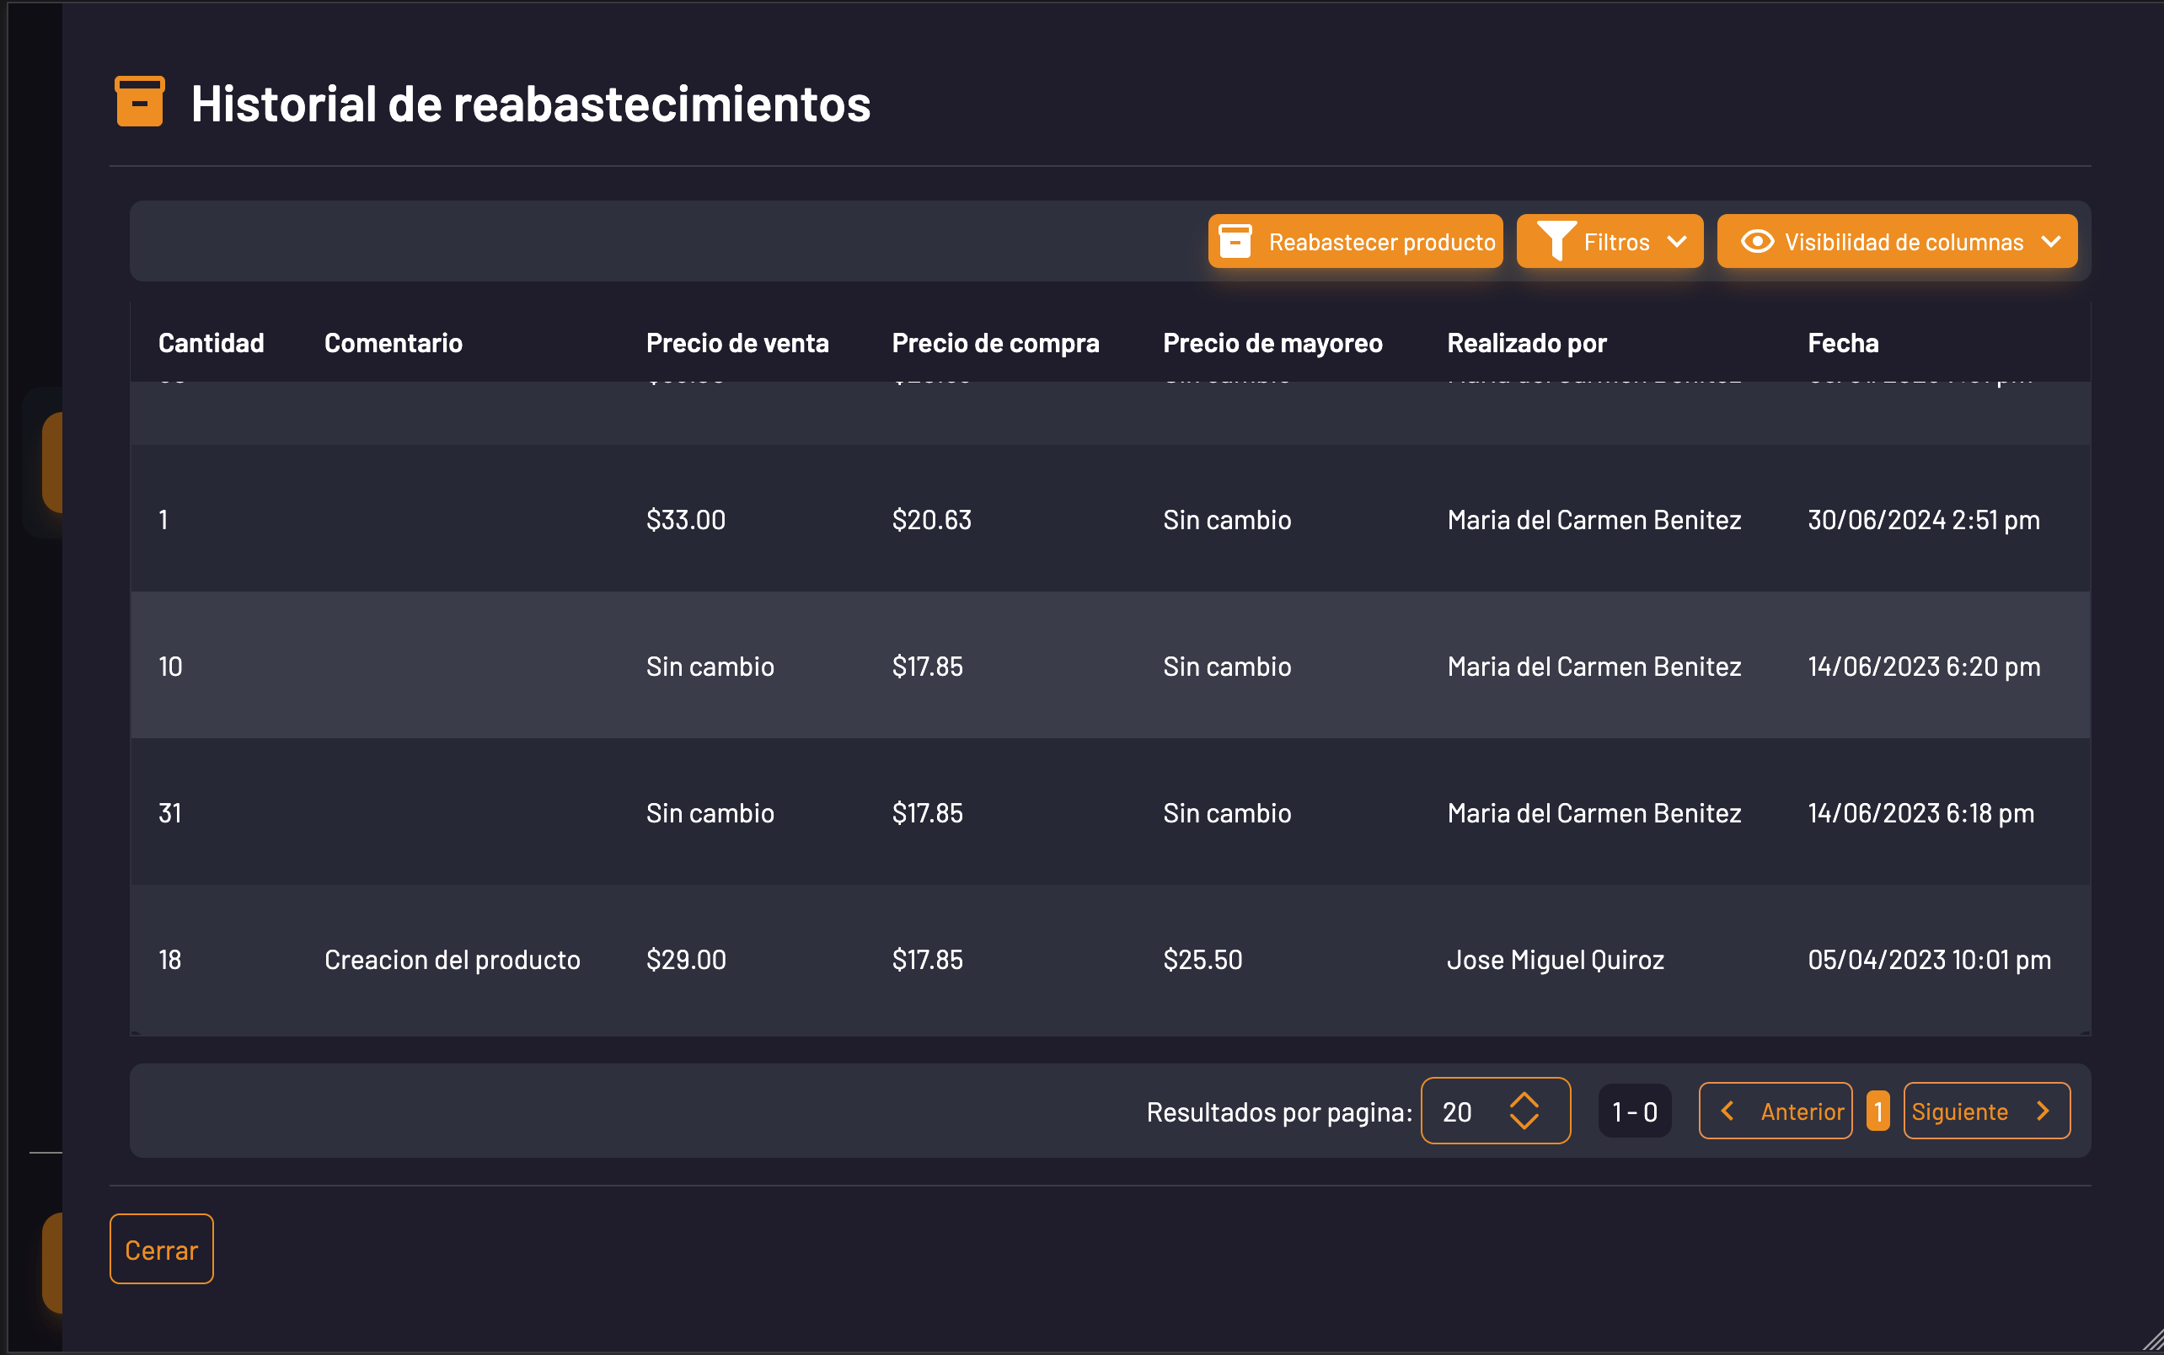Click the box icon next to Historial de reabastecimientos

(139, 102)
